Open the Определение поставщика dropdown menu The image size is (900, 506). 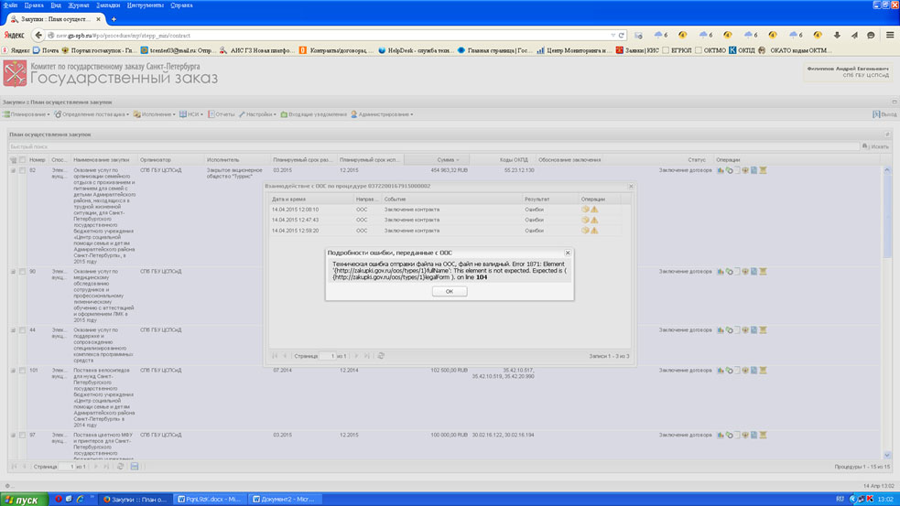92,114
